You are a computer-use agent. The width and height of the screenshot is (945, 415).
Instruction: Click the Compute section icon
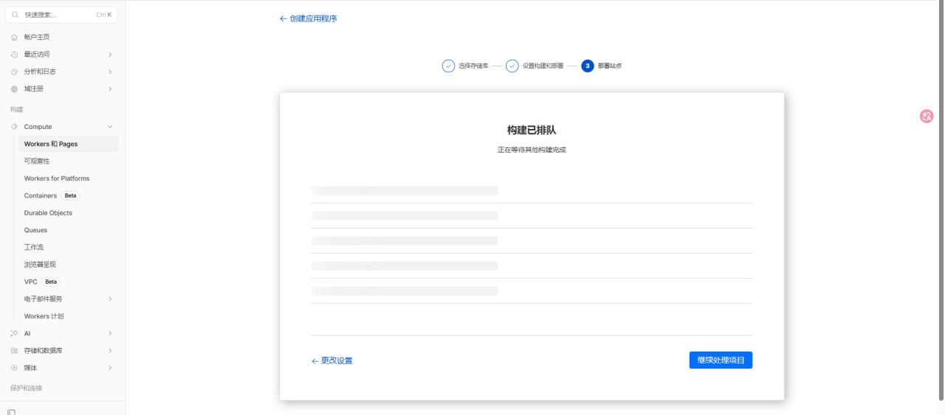click(x=14, y=127)
